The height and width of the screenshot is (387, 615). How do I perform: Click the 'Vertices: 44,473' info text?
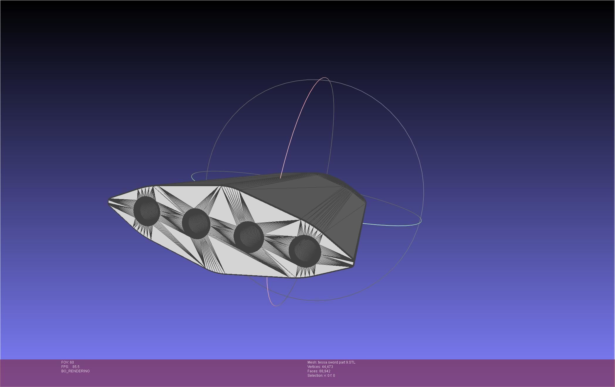(x=320, y=367)
